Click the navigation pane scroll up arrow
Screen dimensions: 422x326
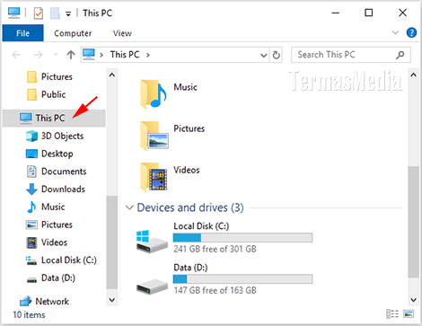coord(112,75)
